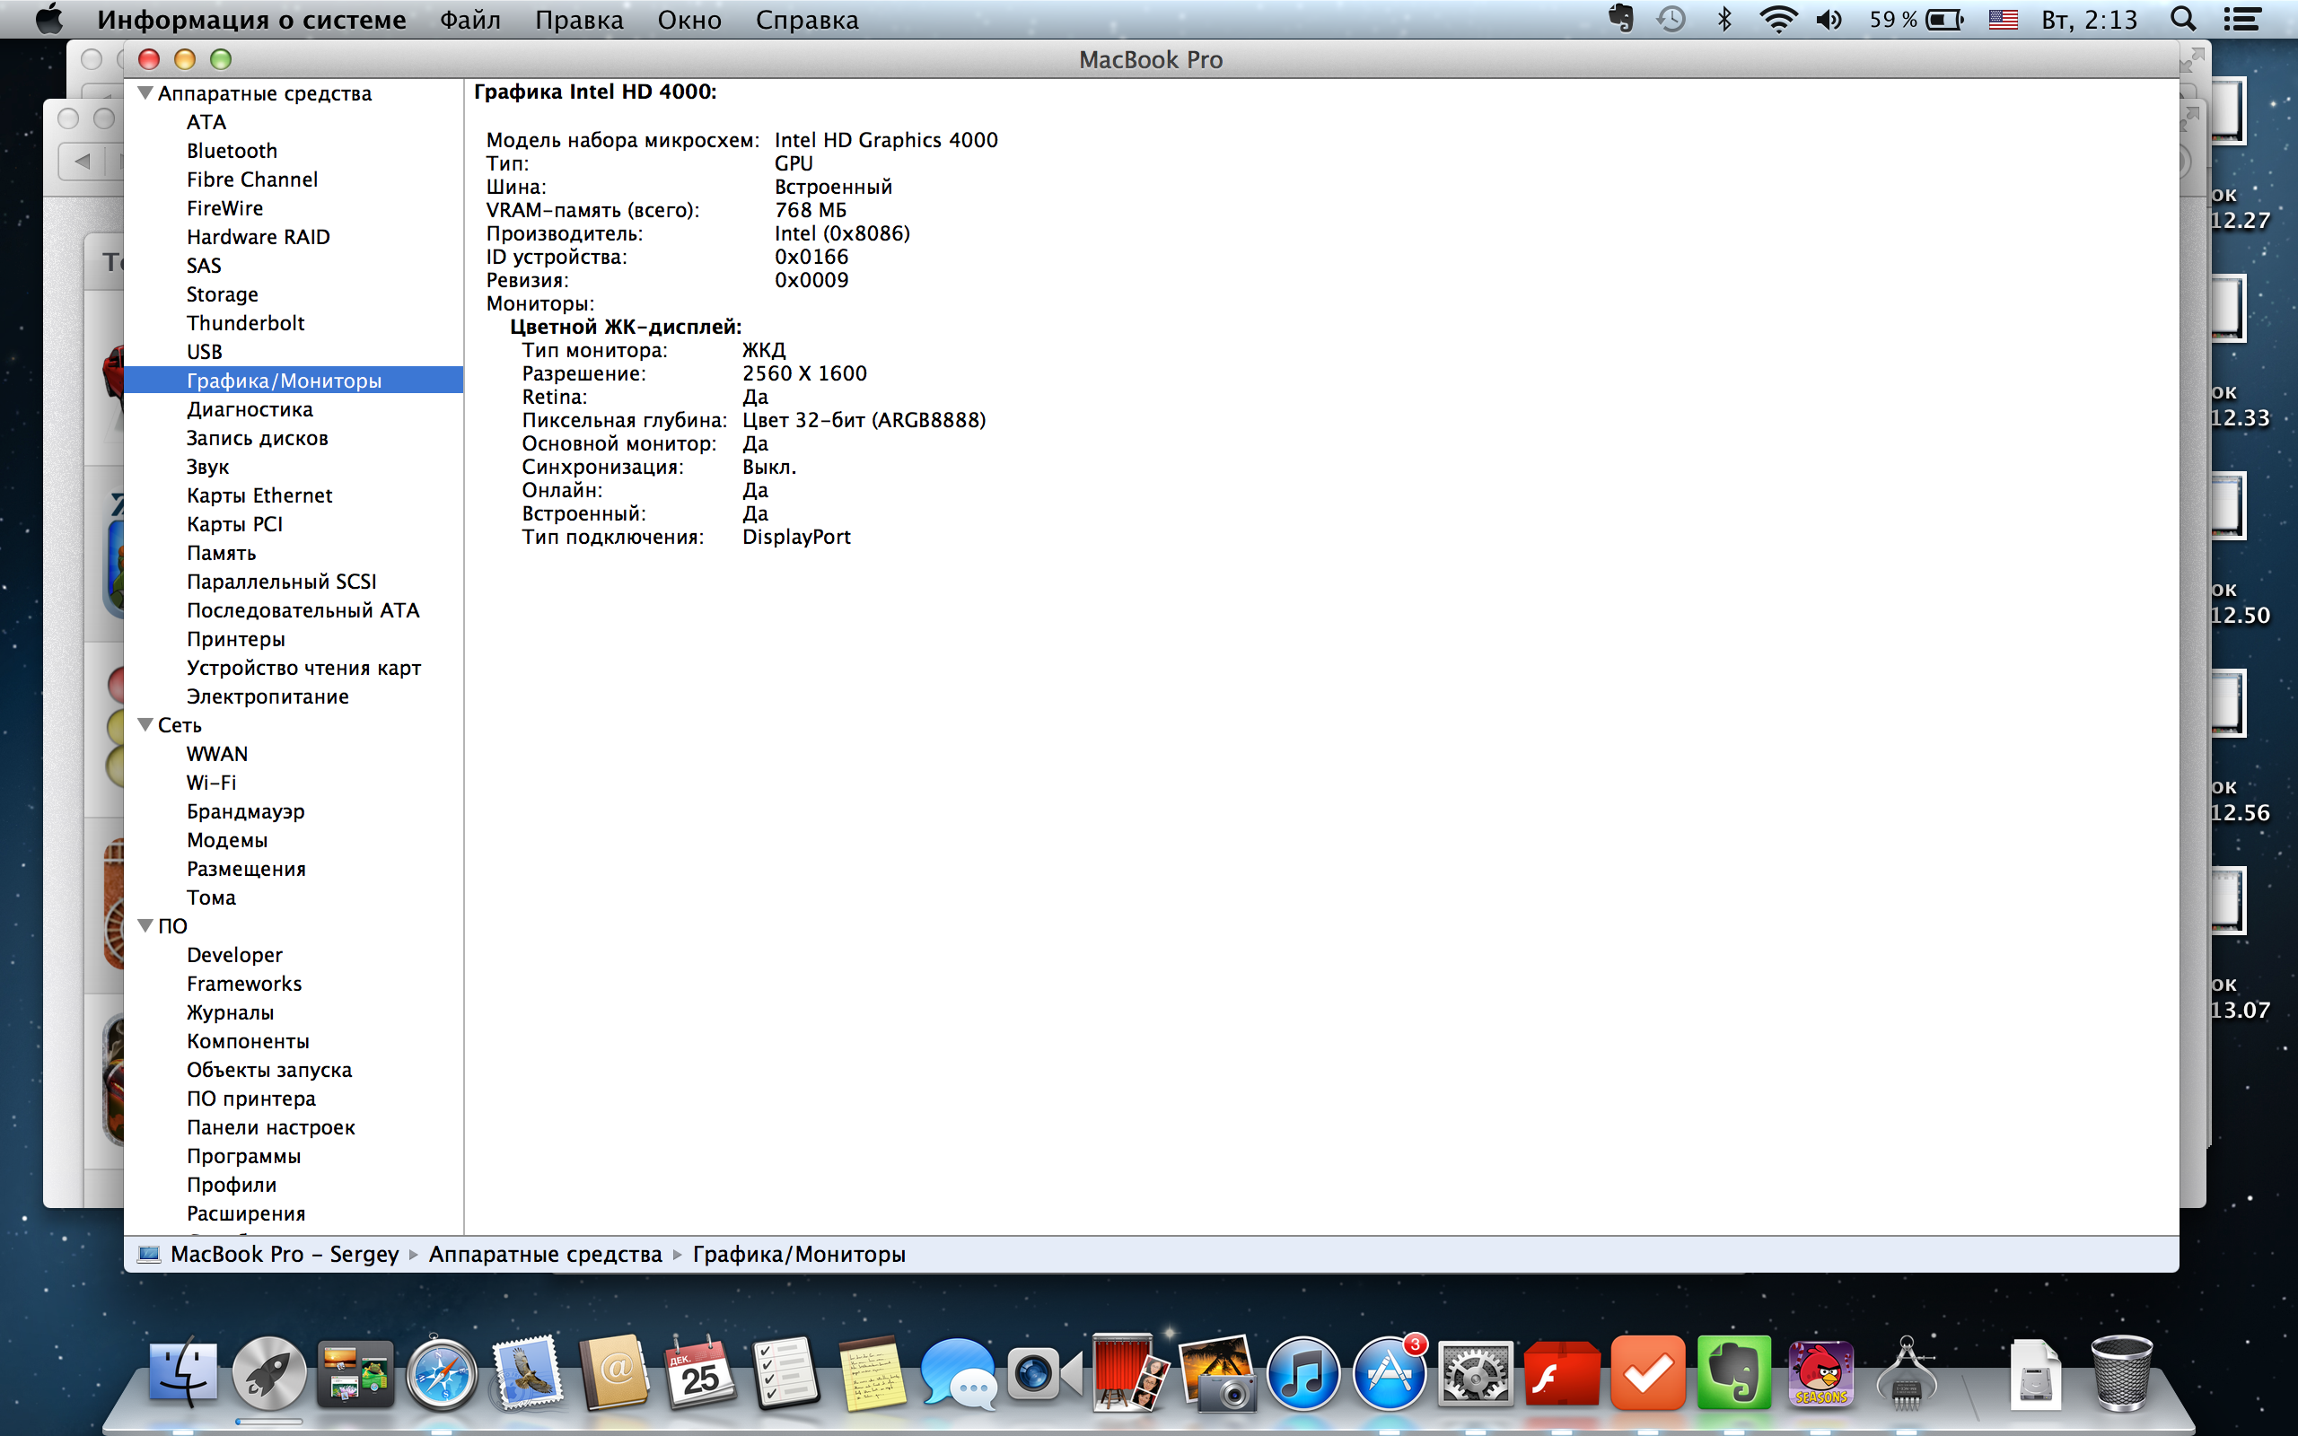The image size is (2298, 1436).
Task: Open App Store icon with badge
Action: 1389,1373
